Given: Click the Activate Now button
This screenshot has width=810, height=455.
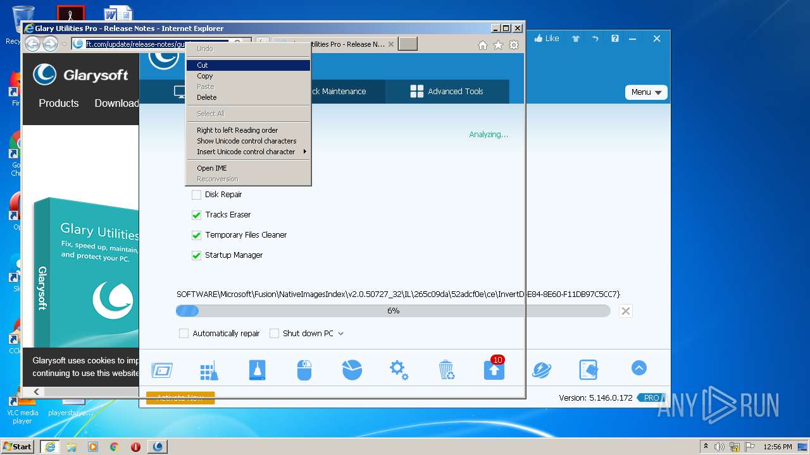Looking at the screenshot, I should [x=180, y=397].
